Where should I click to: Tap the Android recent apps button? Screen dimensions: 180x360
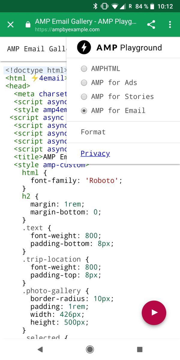point(139,349)
